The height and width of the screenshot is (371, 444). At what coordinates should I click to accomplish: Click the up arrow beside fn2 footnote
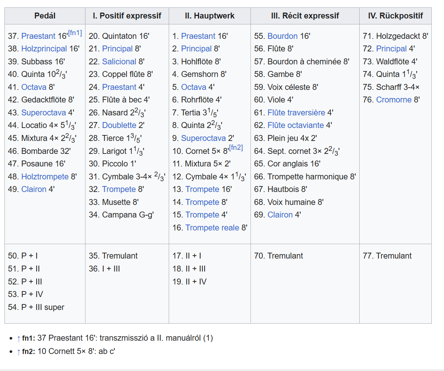19,351
